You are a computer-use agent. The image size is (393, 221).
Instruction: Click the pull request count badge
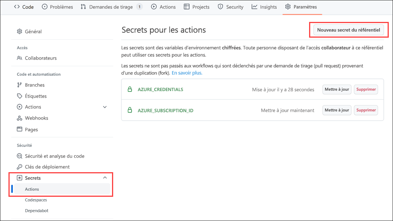point(139,7)
